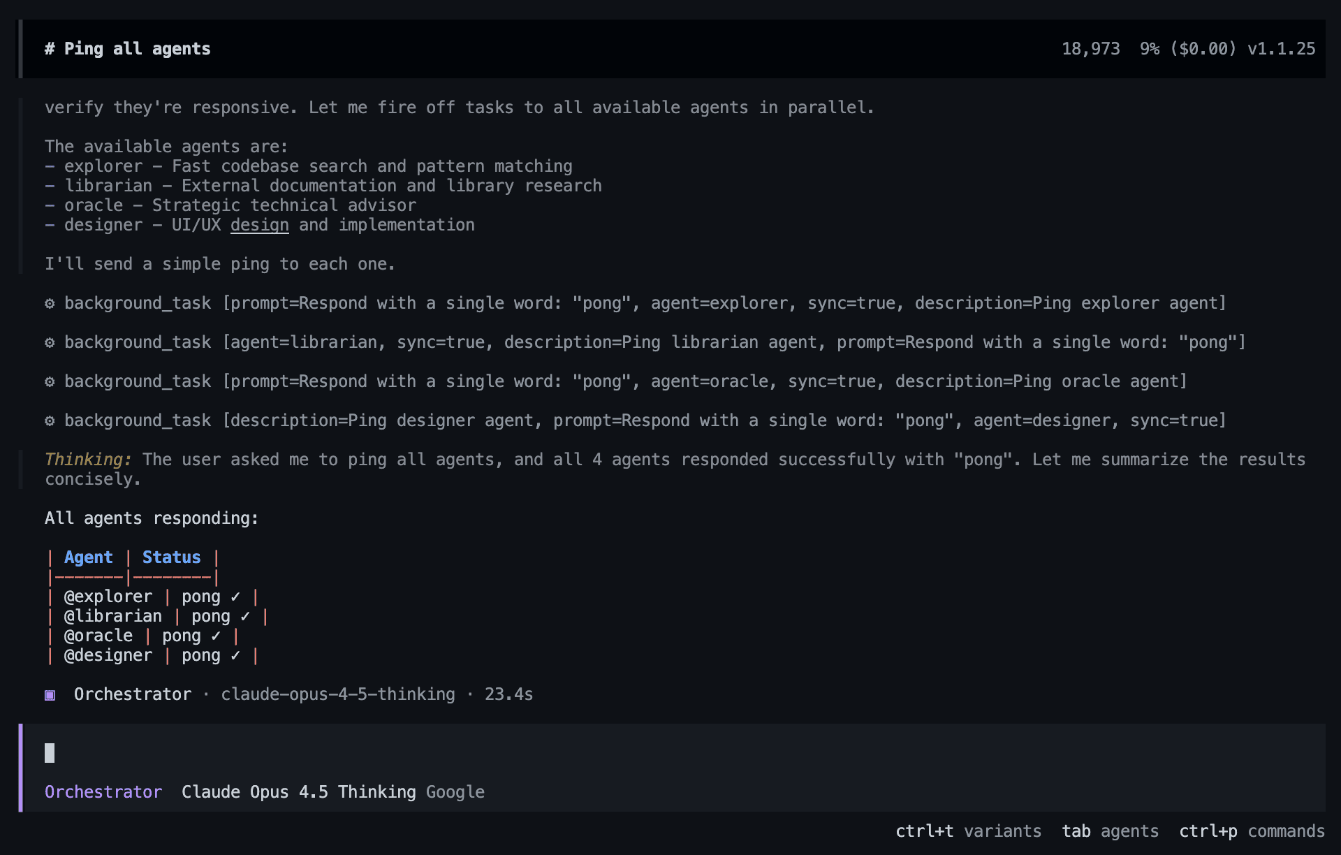
Task: Click the gear icon for oracle background task
Action: (50, 381)
